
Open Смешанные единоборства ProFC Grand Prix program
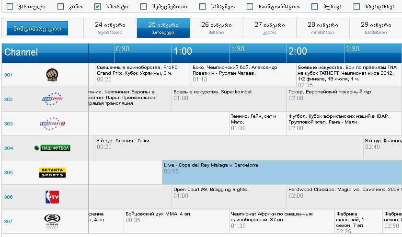143,75
